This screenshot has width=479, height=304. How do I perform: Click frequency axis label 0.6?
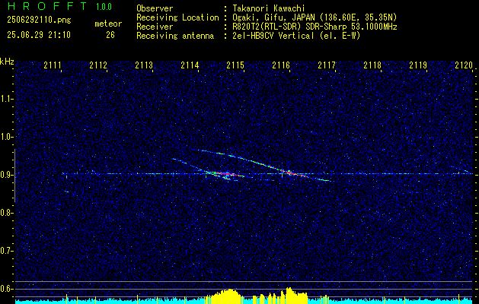(x=6, y=289)
